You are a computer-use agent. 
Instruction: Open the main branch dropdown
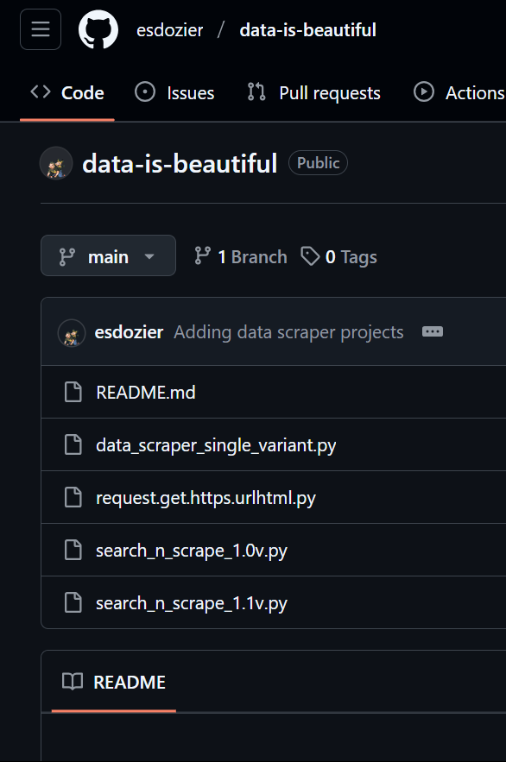click(x=109, y=255)
